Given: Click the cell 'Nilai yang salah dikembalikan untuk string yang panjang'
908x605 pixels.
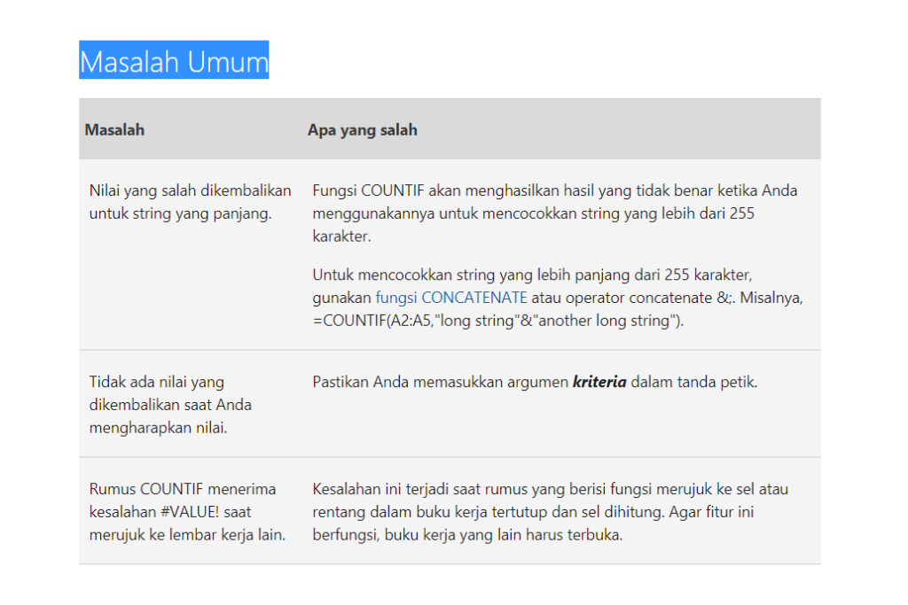Looking at the screenshot, I should (x=190, y=202).
